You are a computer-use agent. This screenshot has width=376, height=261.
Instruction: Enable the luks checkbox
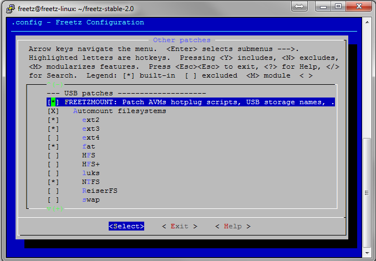53,173
